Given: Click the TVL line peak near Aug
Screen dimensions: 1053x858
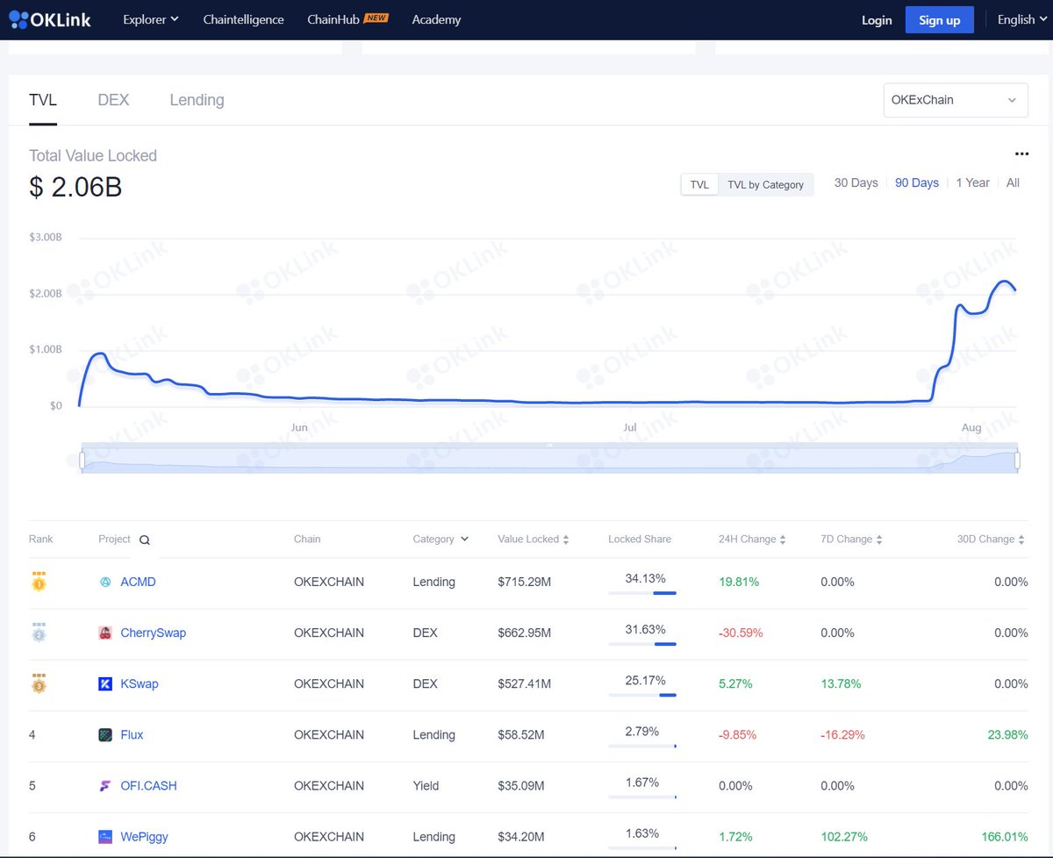Looking at the screenshot, I should pos(1004,281).
